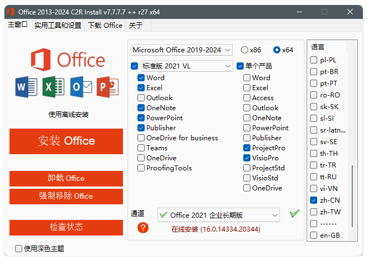Image resolution: width=369 pixels, height=265 pixels.
Task: Open the Microsoft Office 2019-2024 version dropdown
Action: [x=181, y=50]
